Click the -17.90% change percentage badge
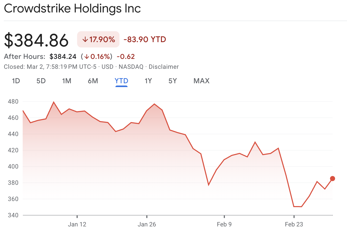 tap(98, 39)
